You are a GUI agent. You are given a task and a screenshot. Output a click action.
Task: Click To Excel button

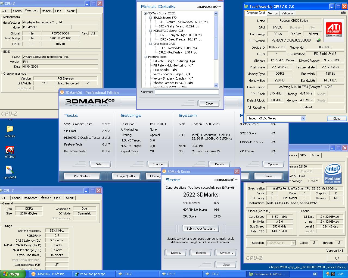(x=201, y=253)
